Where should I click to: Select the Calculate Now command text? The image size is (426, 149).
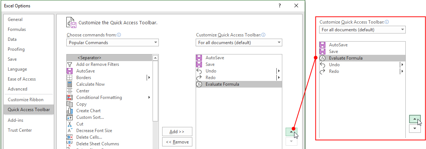point(91,84)
